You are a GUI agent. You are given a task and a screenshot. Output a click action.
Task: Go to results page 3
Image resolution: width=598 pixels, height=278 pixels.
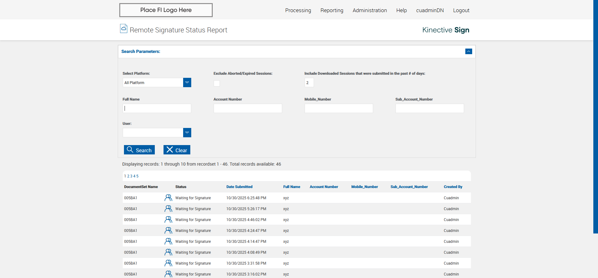[x=131, y=176]
